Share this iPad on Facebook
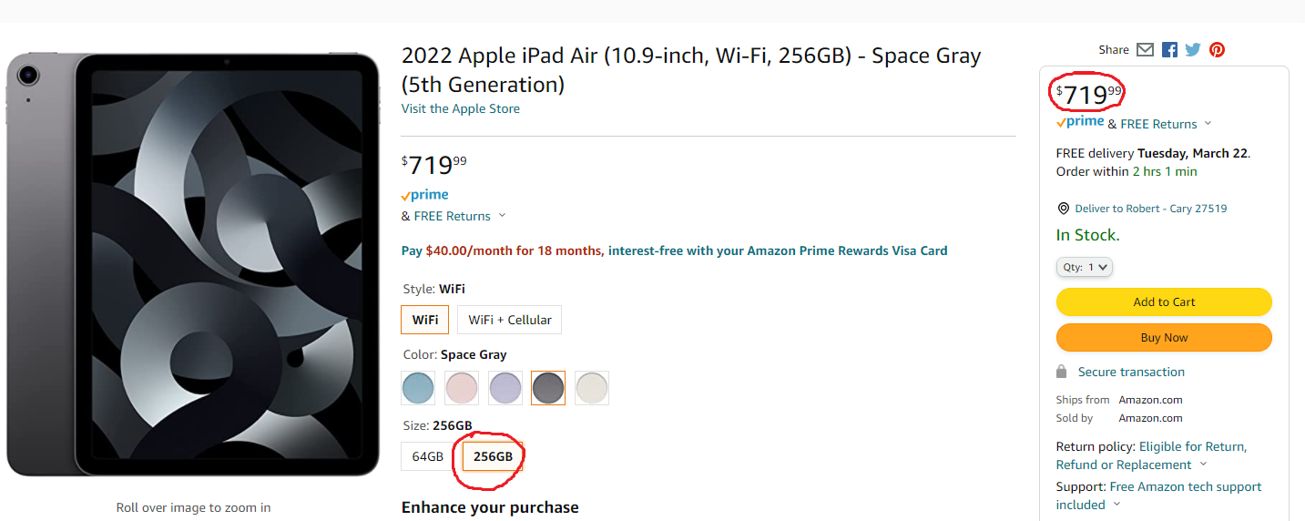 [x=1169, y=50]
